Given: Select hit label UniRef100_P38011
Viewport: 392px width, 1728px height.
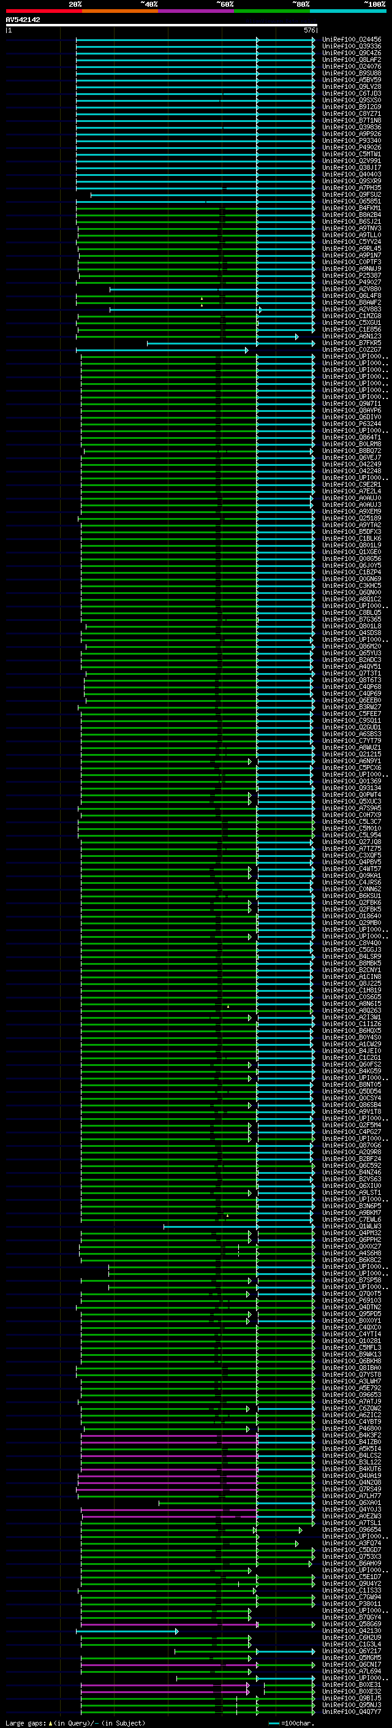Looking at the screenshot, I should coord(352,1603).
